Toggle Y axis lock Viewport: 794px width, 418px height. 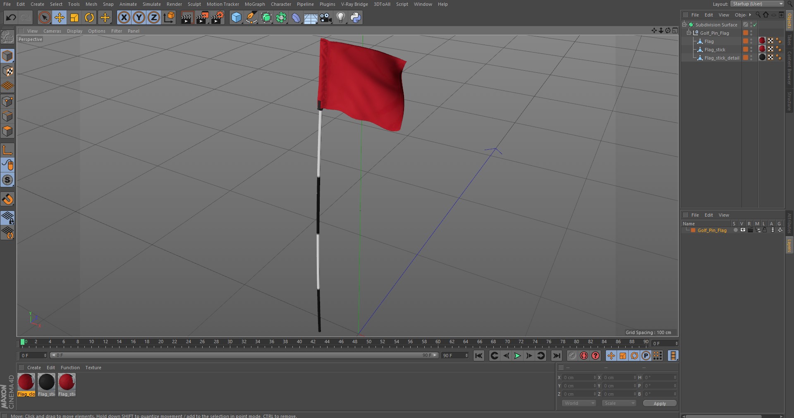139,17
